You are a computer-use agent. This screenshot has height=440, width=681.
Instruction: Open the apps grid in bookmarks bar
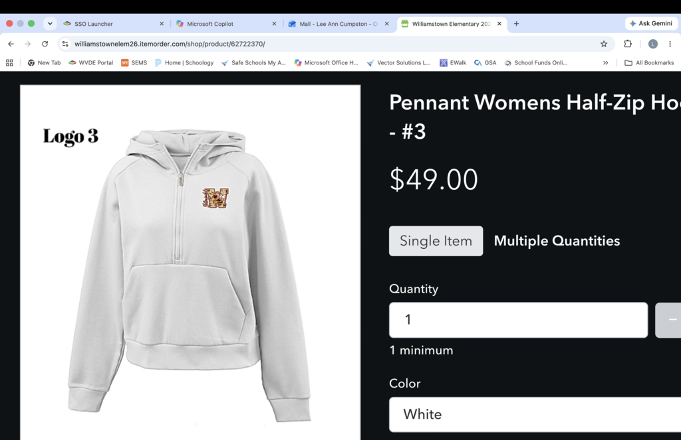9,63
